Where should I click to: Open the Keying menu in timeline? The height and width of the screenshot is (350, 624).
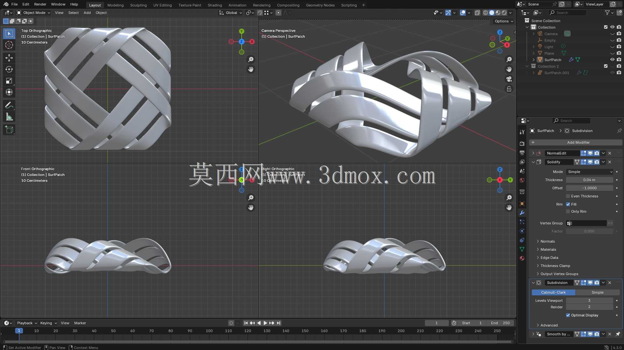[x=48, y=323]
